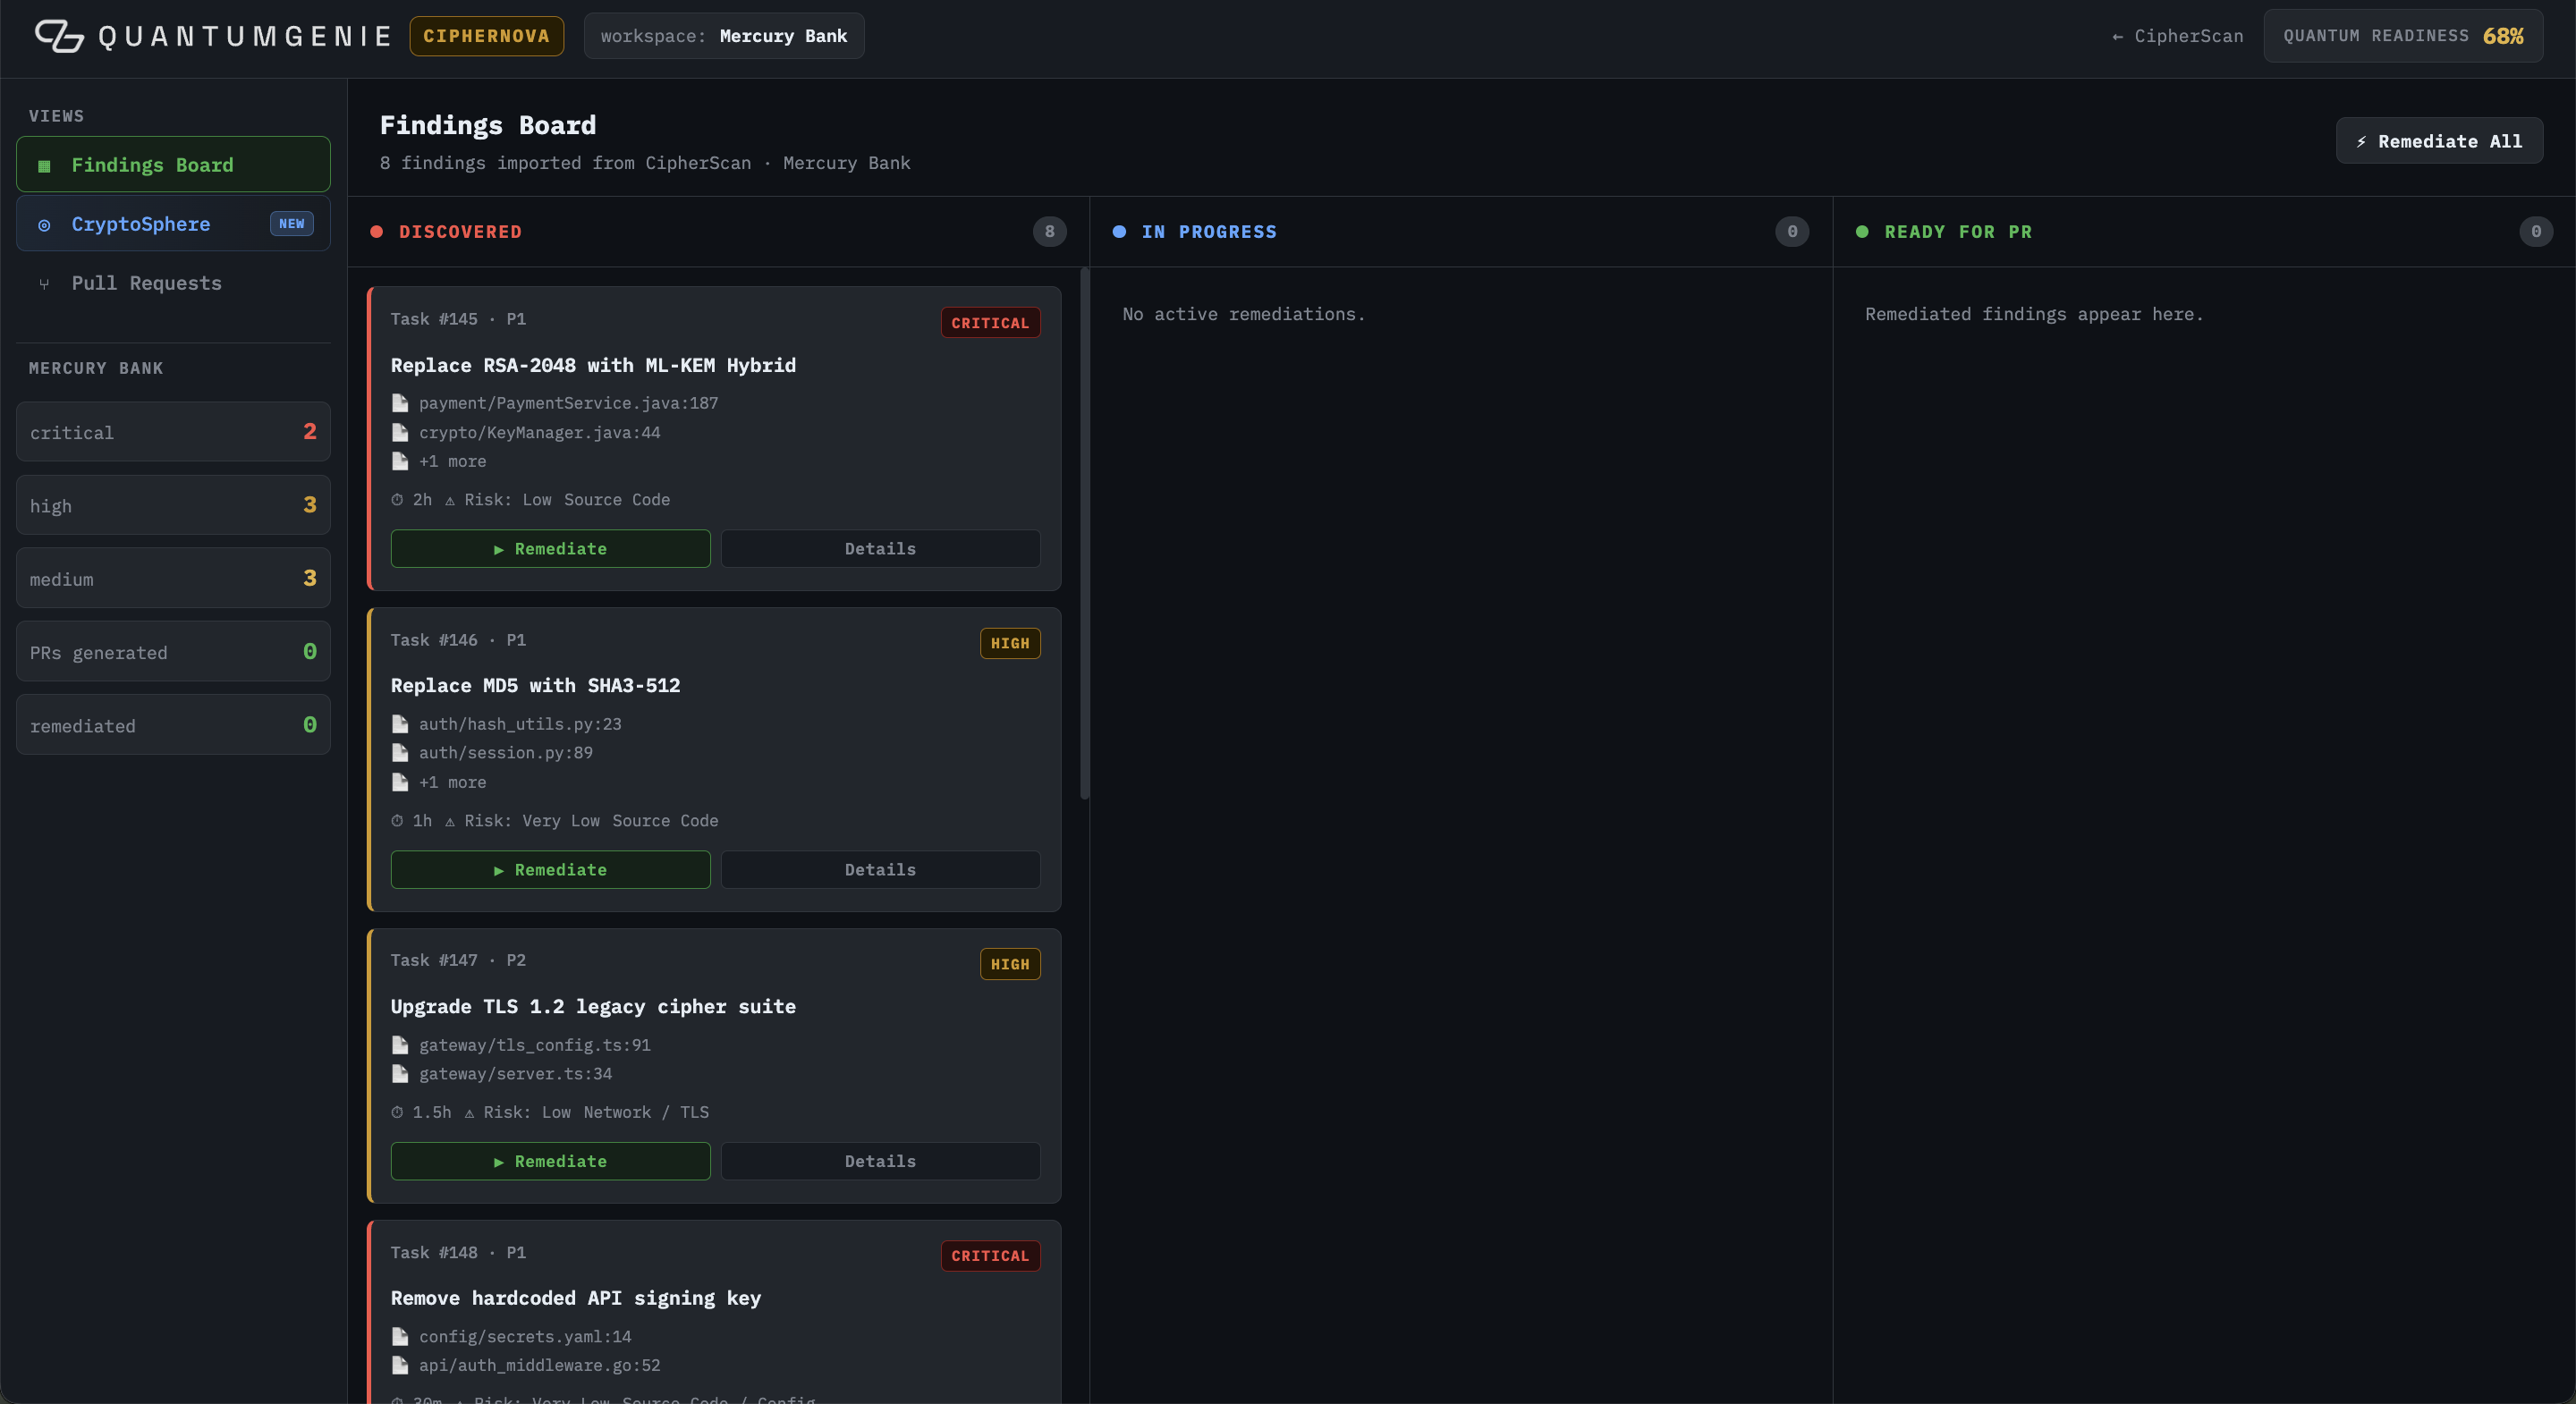Click the CryptoSphere target icon

pos(44,225)
